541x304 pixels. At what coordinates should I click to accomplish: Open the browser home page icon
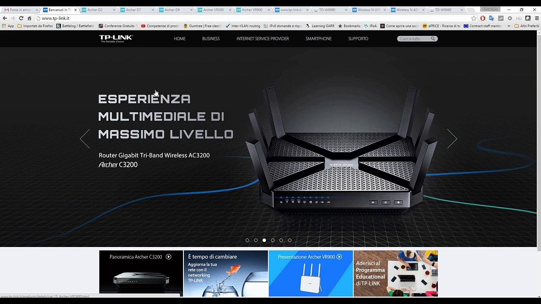[29, 18]
